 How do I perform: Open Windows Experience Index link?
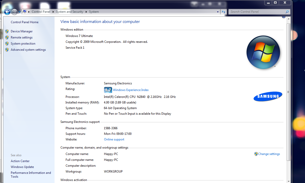coord(131,90)
